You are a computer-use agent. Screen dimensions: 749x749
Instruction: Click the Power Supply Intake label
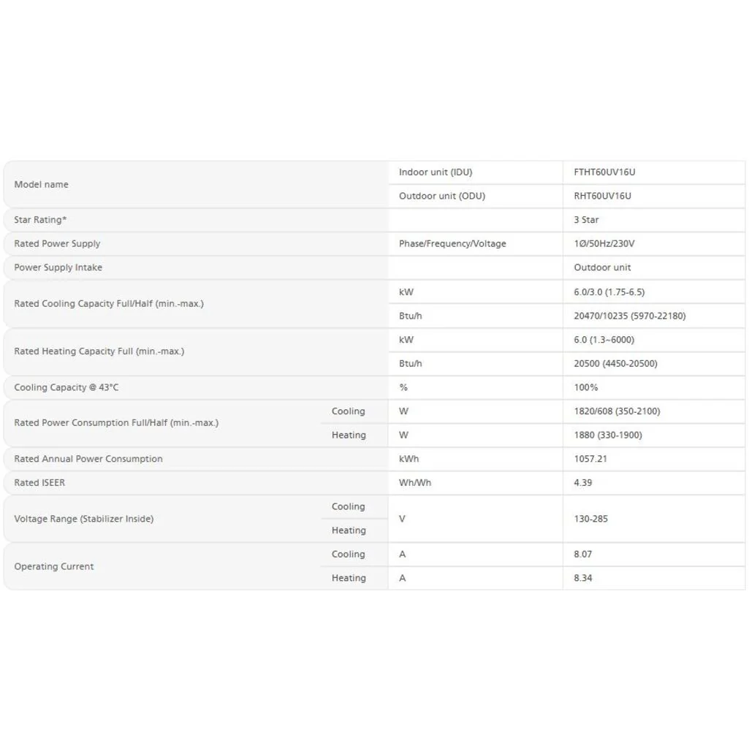click(58, 267)
